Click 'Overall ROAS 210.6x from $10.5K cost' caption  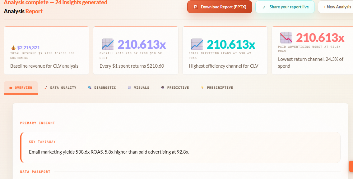(x=131, y=56)
